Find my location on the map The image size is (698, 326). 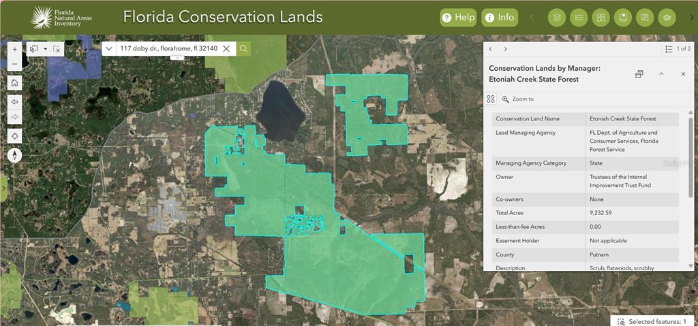(15, 136)
